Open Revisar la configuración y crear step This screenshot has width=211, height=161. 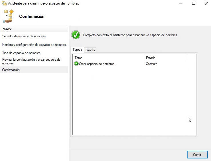tap(31, 61)
